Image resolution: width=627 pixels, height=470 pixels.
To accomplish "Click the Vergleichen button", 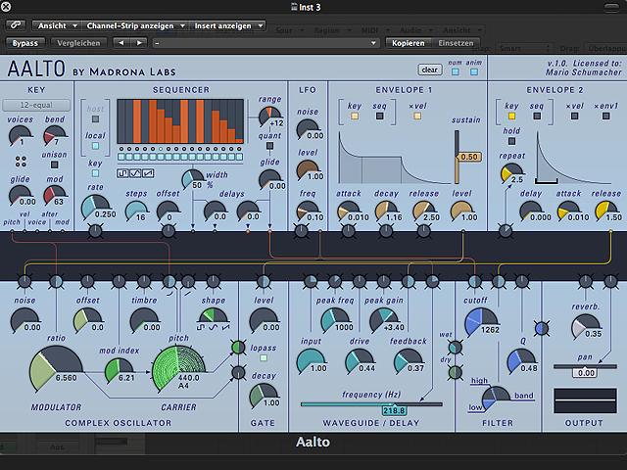I will (x=78, y=43).
